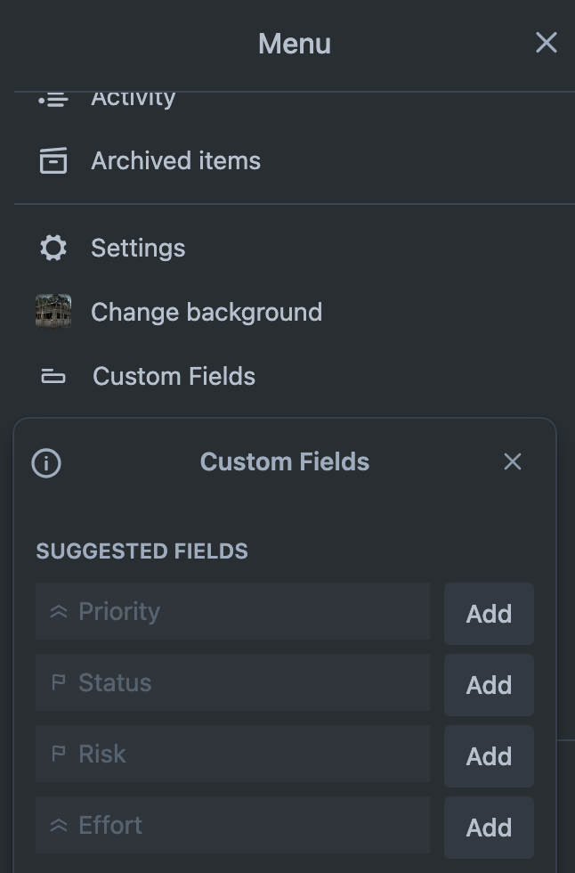
Task: Open Archived items
Action: 175,161
